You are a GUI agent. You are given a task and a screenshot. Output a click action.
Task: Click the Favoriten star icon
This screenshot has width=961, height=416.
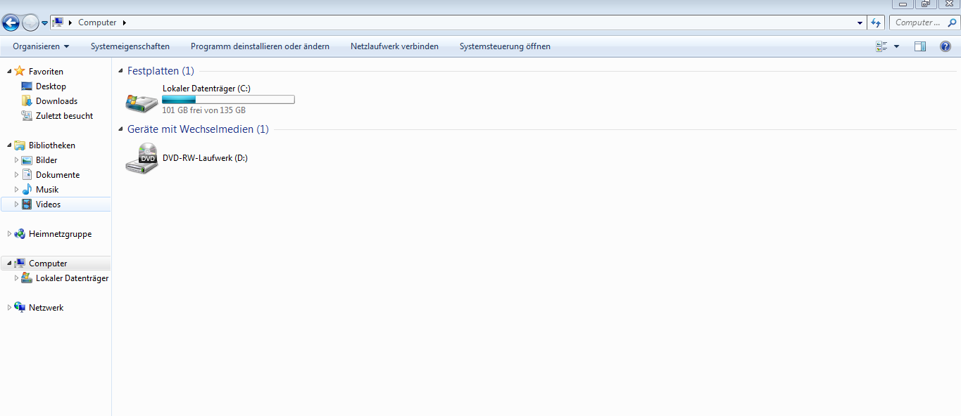coord(20,71)
